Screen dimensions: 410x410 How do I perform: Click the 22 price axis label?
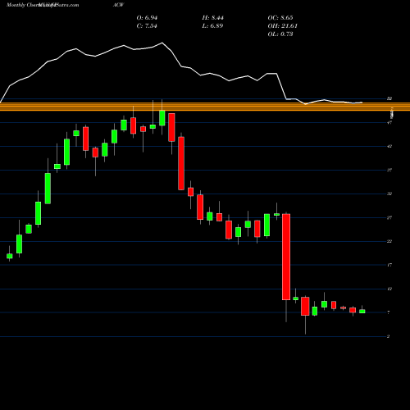pyautogui.click(x=389, y=241)
